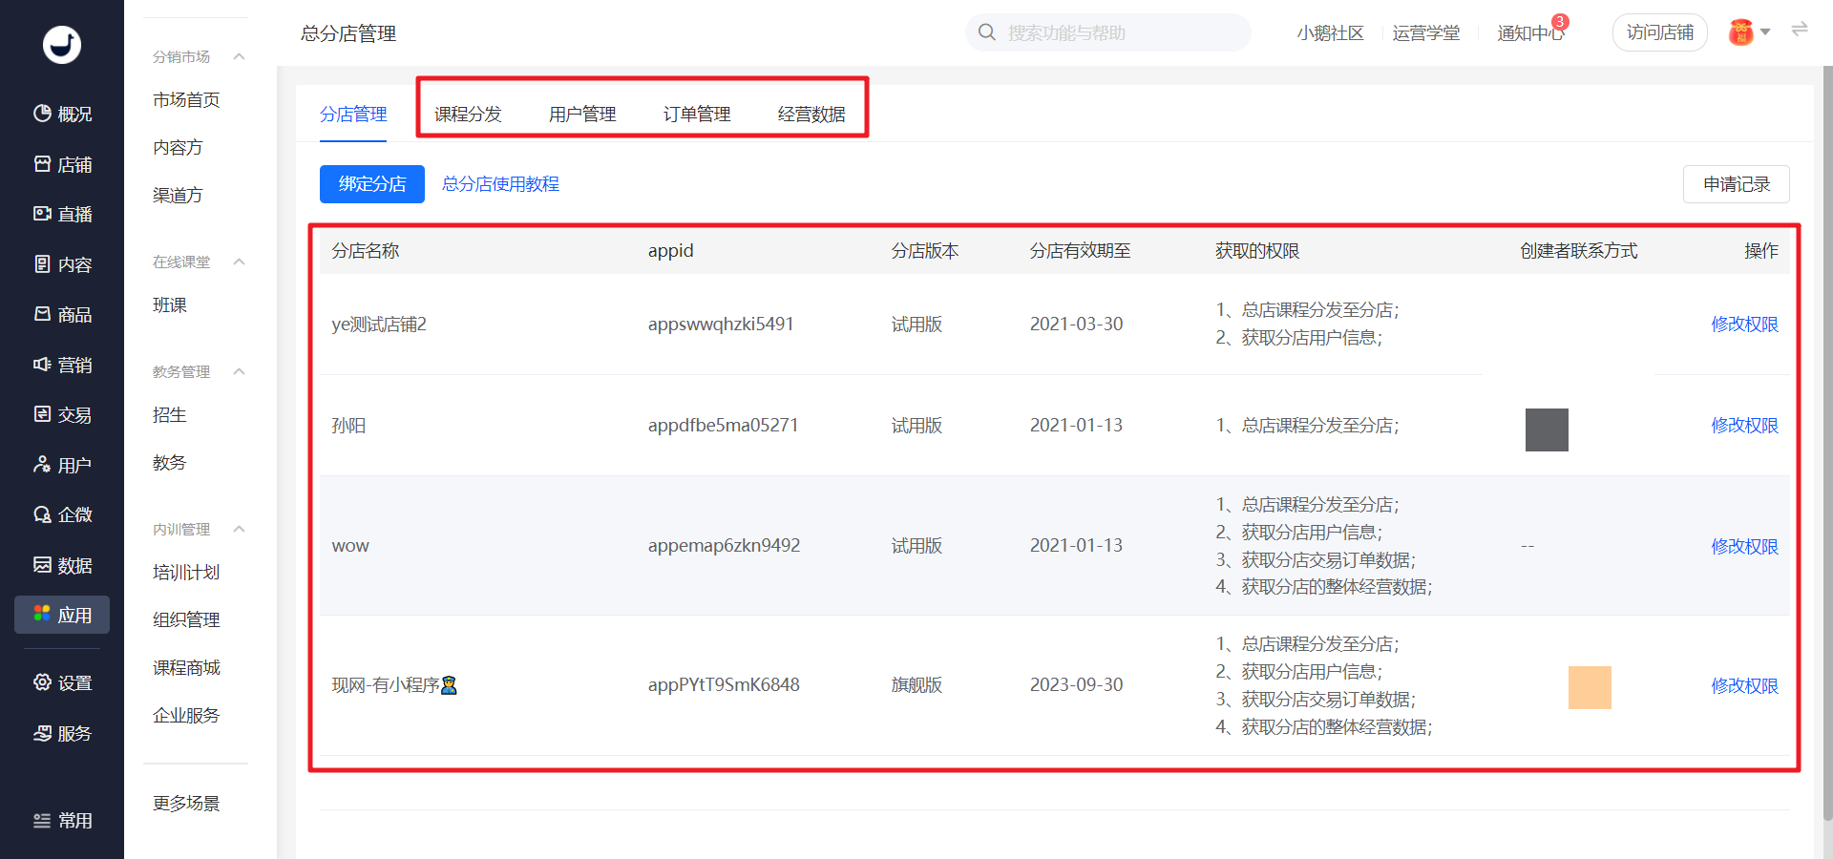Viewport: 1833px width, 859px height.
Task: Open account dropdown arrow beside avatar
Action: click(1765, 32)
